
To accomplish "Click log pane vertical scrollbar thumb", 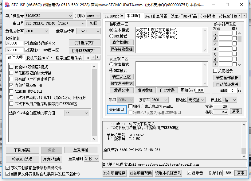I will tap(244, 150).
